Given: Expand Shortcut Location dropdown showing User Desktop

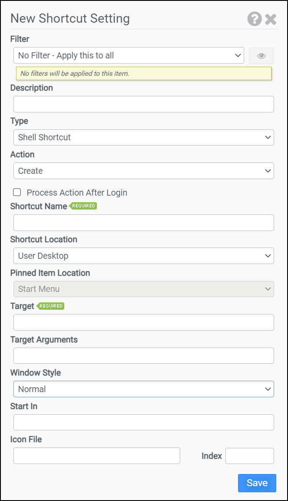Looking at the screenshot, I should (143, 256).
